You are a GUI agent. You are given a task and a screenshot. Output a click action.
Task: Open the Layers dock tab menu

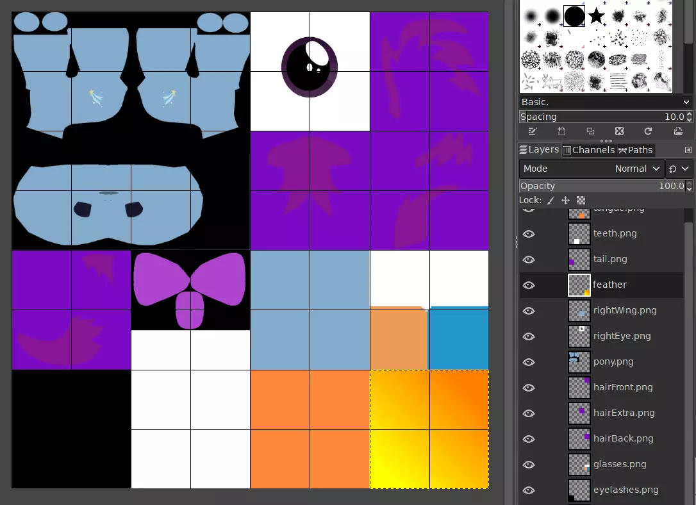tap(688, 150)
